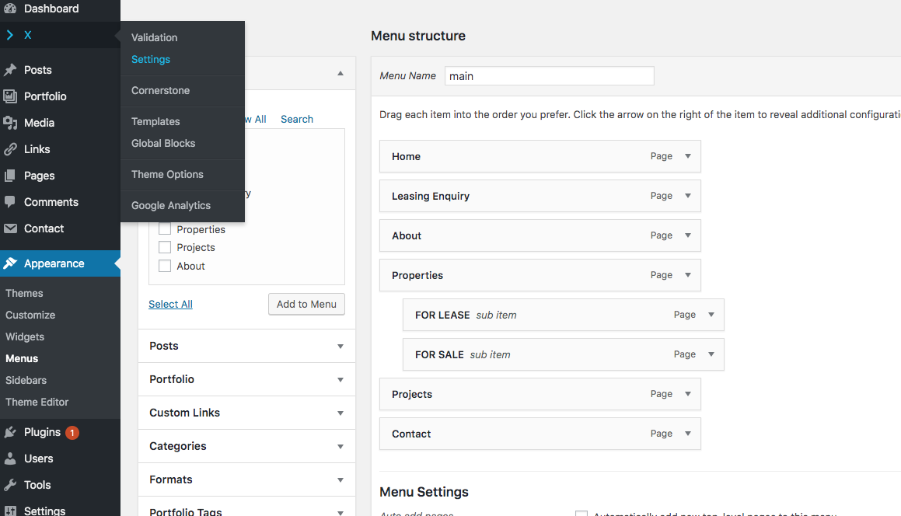Click the X theme chevron icon

point(10,35)
